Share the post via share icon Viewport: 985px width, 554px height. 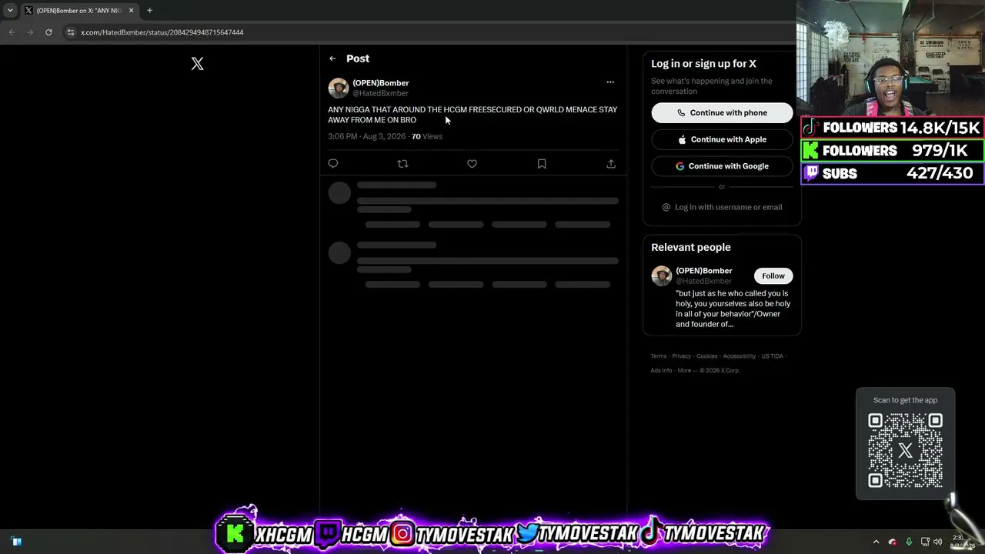click(611, 163)
